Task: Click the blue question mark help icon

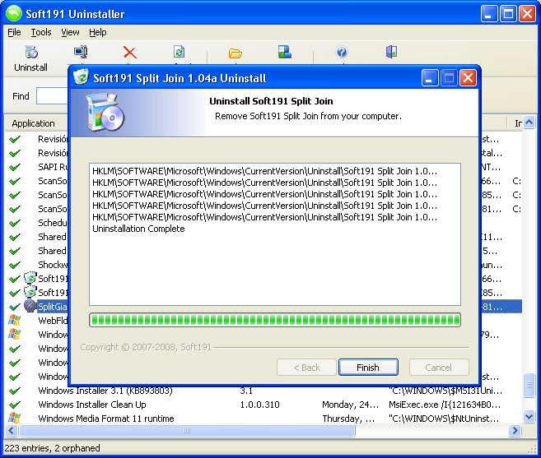Action: point(342,52)
